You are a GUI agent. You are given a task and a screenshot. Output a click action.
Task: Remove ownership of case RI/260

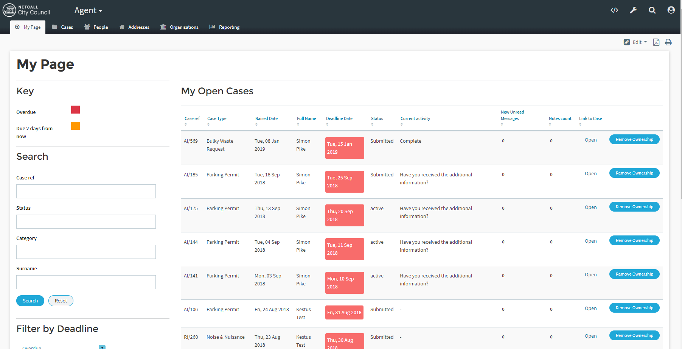(x=634, y=335)
